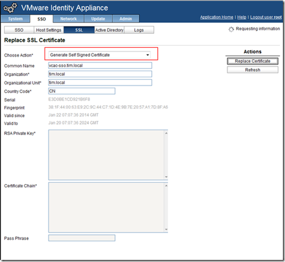The image size is (285, 262).
Task: Click the Fingerprint value starting 38:1F:44
Action: coord(108,107)
